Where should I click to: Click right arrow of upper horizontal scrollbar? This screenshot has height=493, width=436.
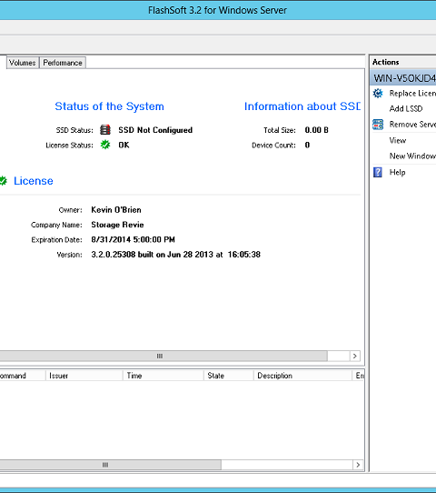pos(355,356)
